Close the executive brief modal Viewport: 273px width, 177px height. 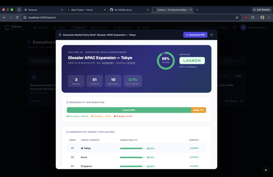[212, 35]
